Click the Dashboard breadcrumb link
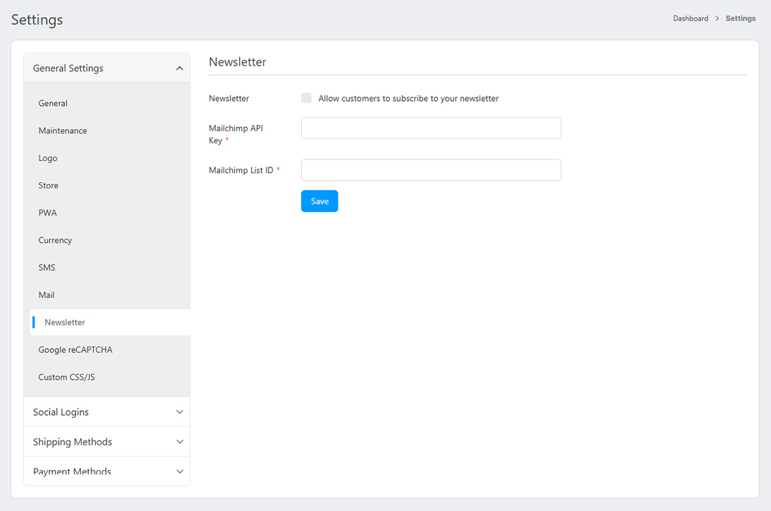This screenshot has width=771, height=511. [690, 18]
